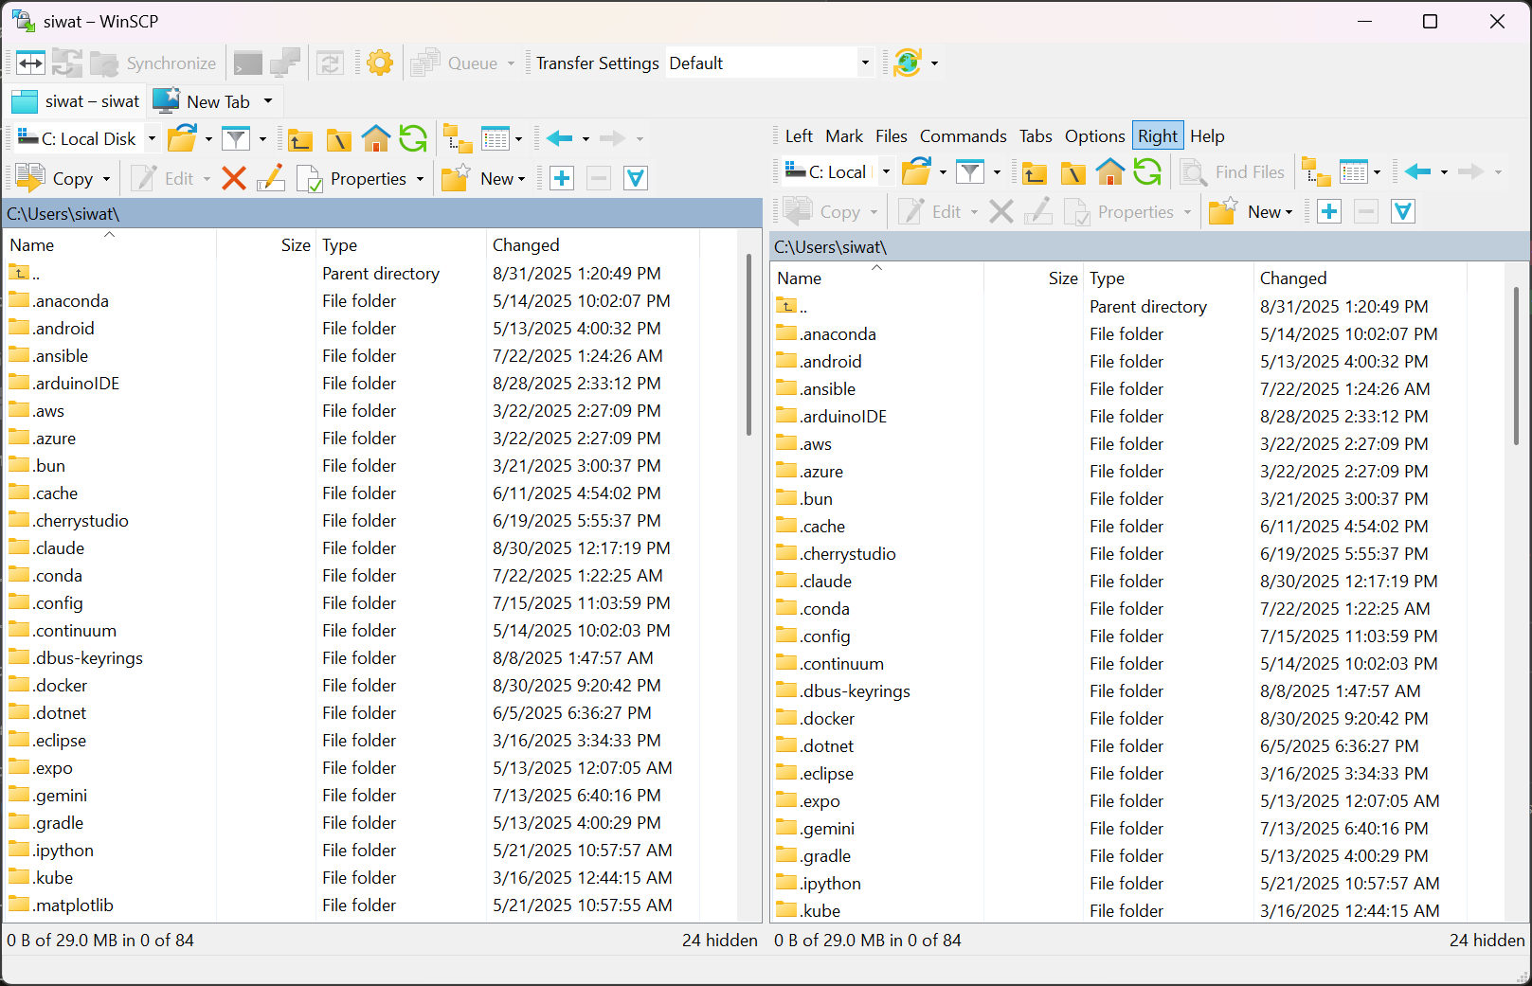
Task: Go to root directory in left panel
Action: (338, 139)
